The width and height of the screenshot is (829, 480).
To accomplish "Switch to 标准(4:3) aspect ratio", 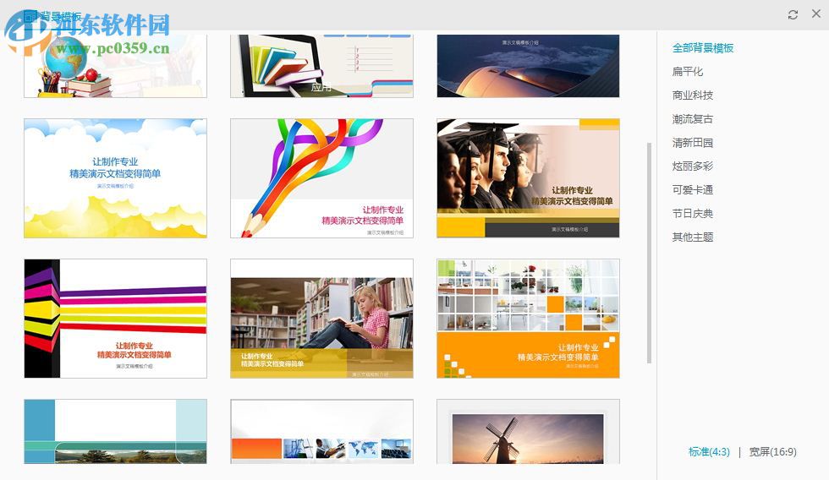I will point(709,452).
